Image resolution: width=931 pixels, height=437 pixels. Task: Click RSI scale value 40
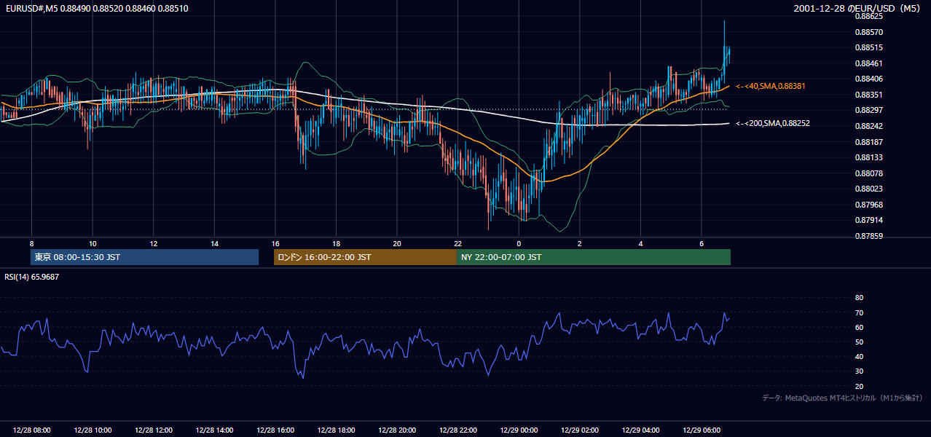coord(859,357)
